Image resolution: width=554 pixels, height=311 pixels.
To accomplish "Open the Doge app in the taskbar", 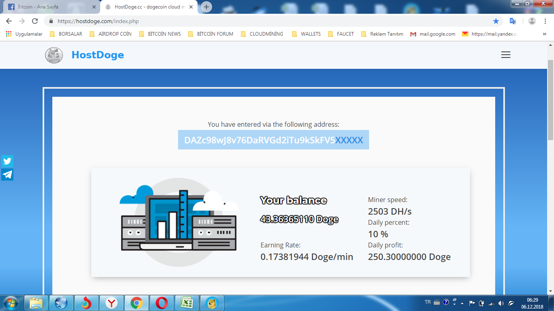I will pyautogui.click(x=212, y=303).
